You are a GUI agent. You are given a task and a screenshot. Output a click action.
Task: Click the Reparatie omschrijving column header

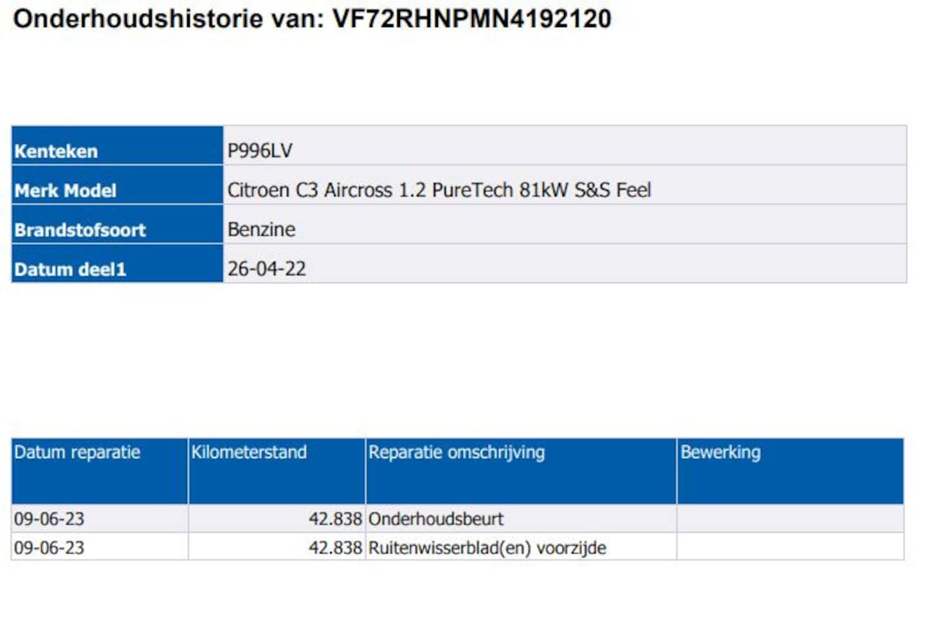click(521, 471)
